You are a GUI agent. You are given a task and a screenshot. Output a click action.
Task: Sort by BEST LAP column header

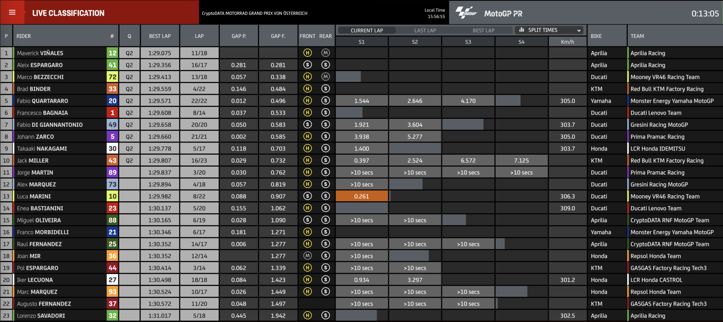click(160, 36)
